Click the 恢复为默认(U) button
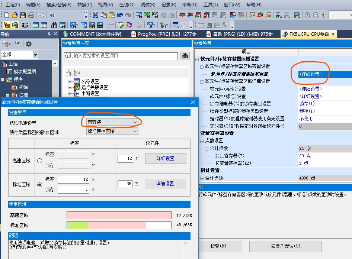The width and height of the screenshot is (352, 259). [x=285, y=246]
